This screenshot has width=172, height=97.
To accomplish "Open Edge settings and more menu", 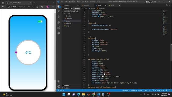I will point(53,7).
